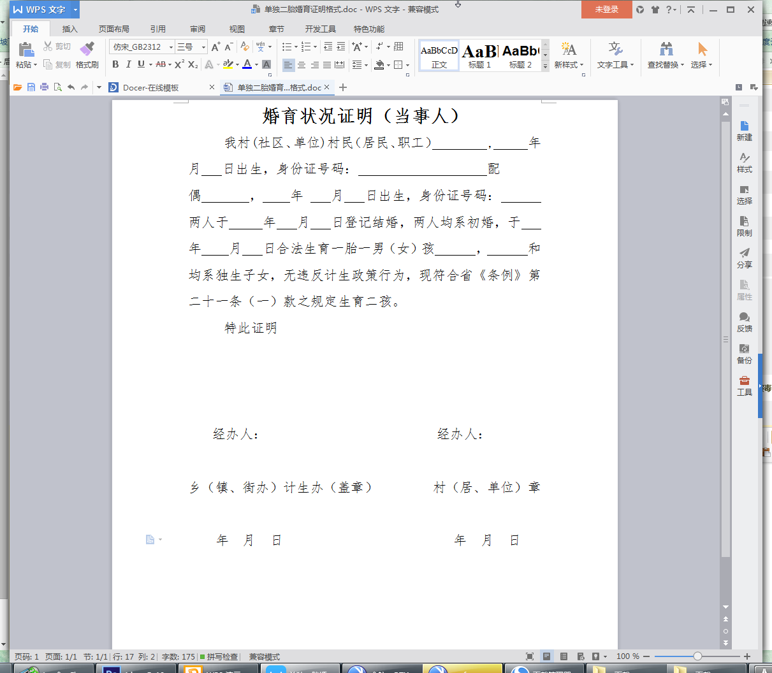Screen dimensions: 772x673
Task: Clear formatting with the eraser A icon
Action: [x=245, y=47]
